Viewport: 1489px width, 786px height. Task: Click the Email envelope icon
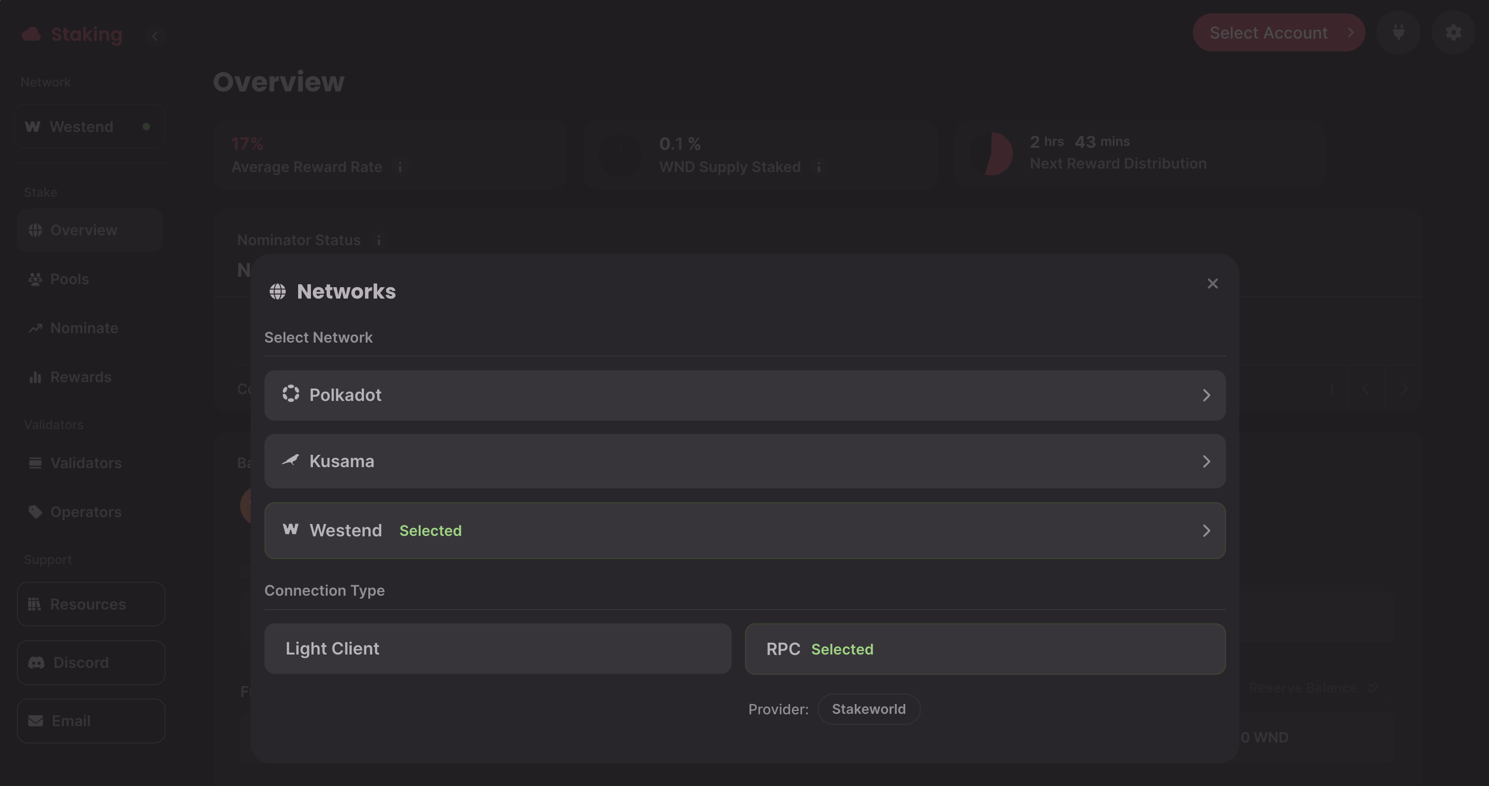36,721
